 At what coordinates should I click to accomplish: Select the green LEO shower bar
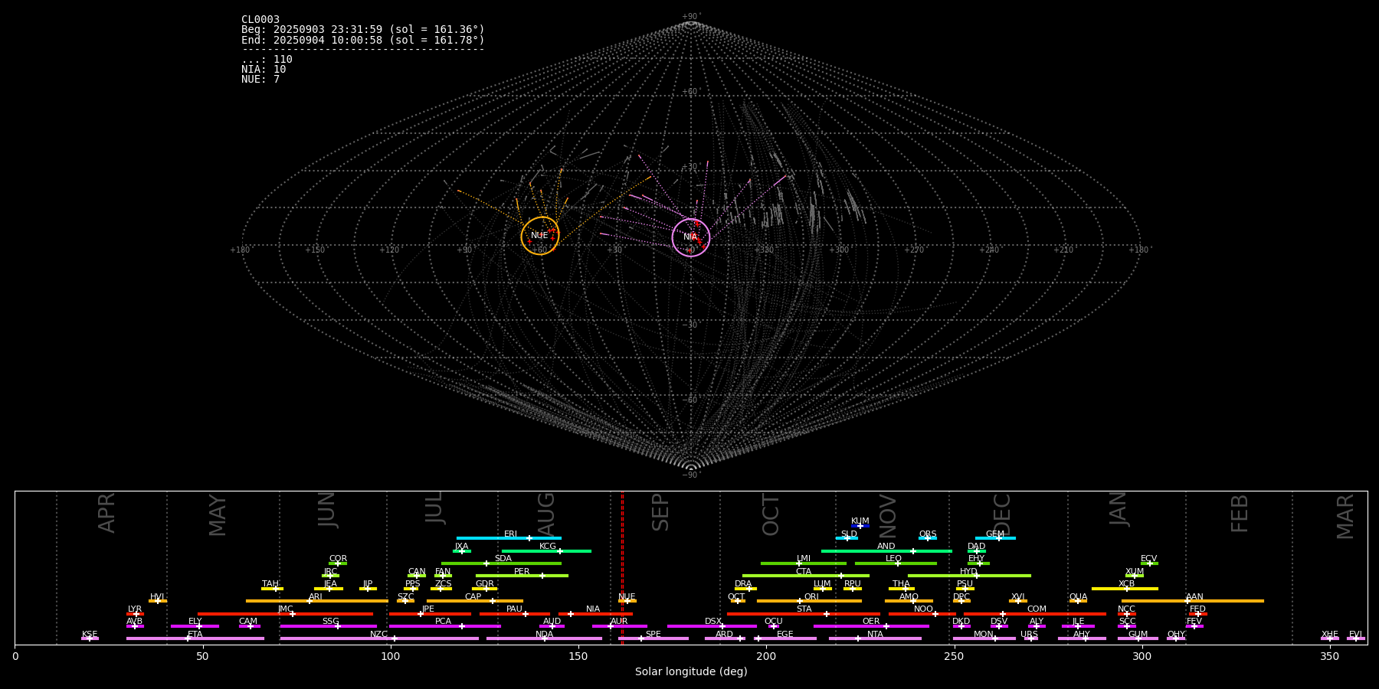(896, 563)
